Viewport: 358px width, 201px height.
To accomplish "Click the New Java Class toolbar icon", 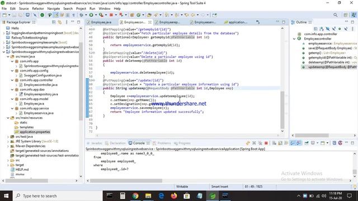I will coord(138,15).
